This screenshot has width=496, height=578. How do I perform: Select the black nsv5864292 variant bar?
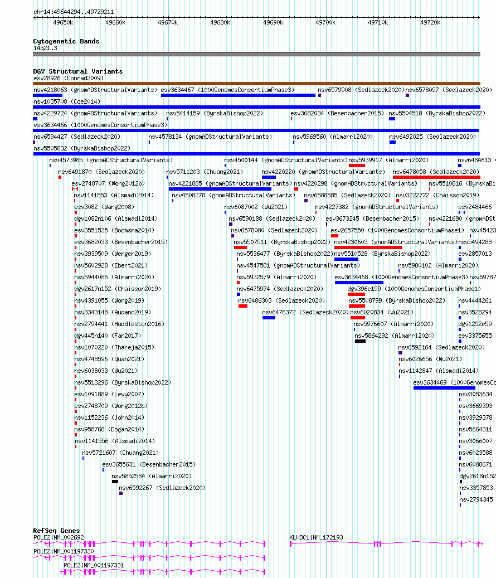(361, 341)
